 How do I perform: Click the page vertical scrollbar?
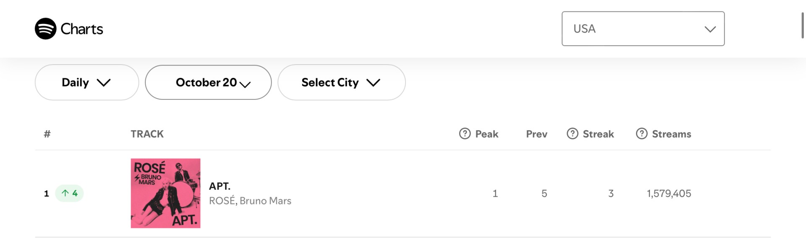click(803, 26)
